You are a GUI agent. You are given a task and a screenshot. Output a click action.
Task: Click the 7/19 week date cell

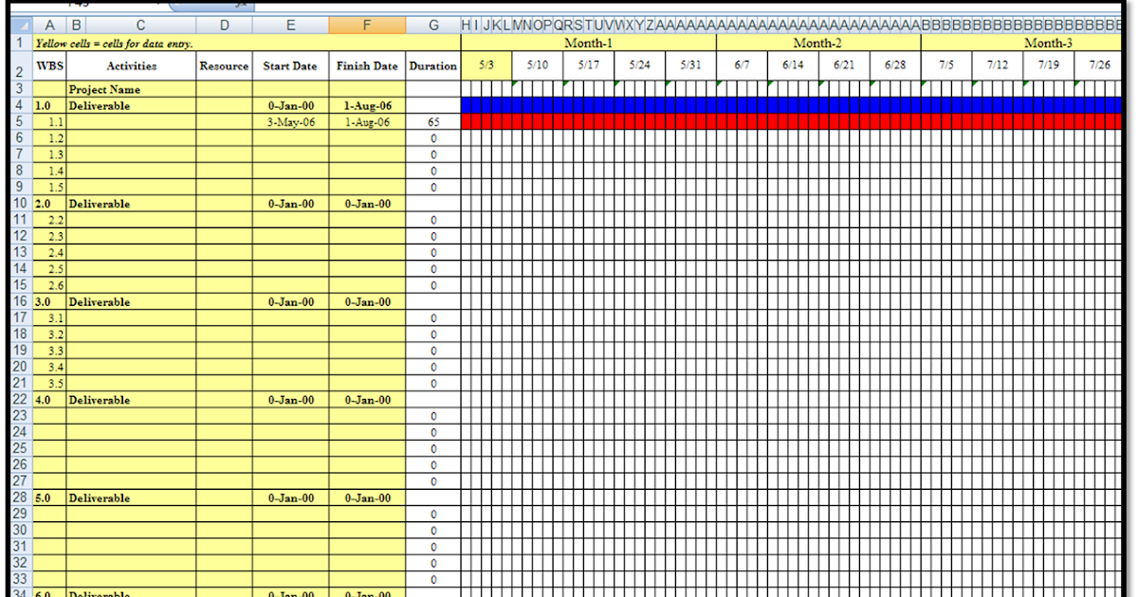point(1049,65)
